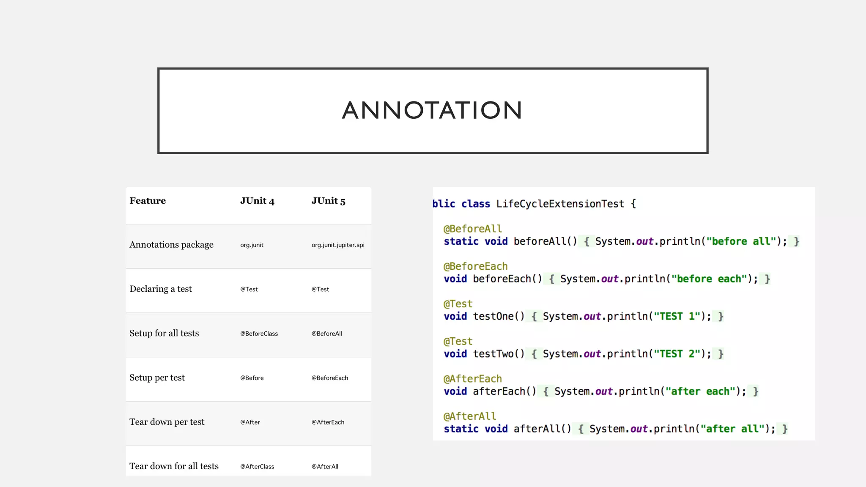The image size is (866, 487).
Task: Click the ANNOTATION slide title
Action: click(432, 110)
